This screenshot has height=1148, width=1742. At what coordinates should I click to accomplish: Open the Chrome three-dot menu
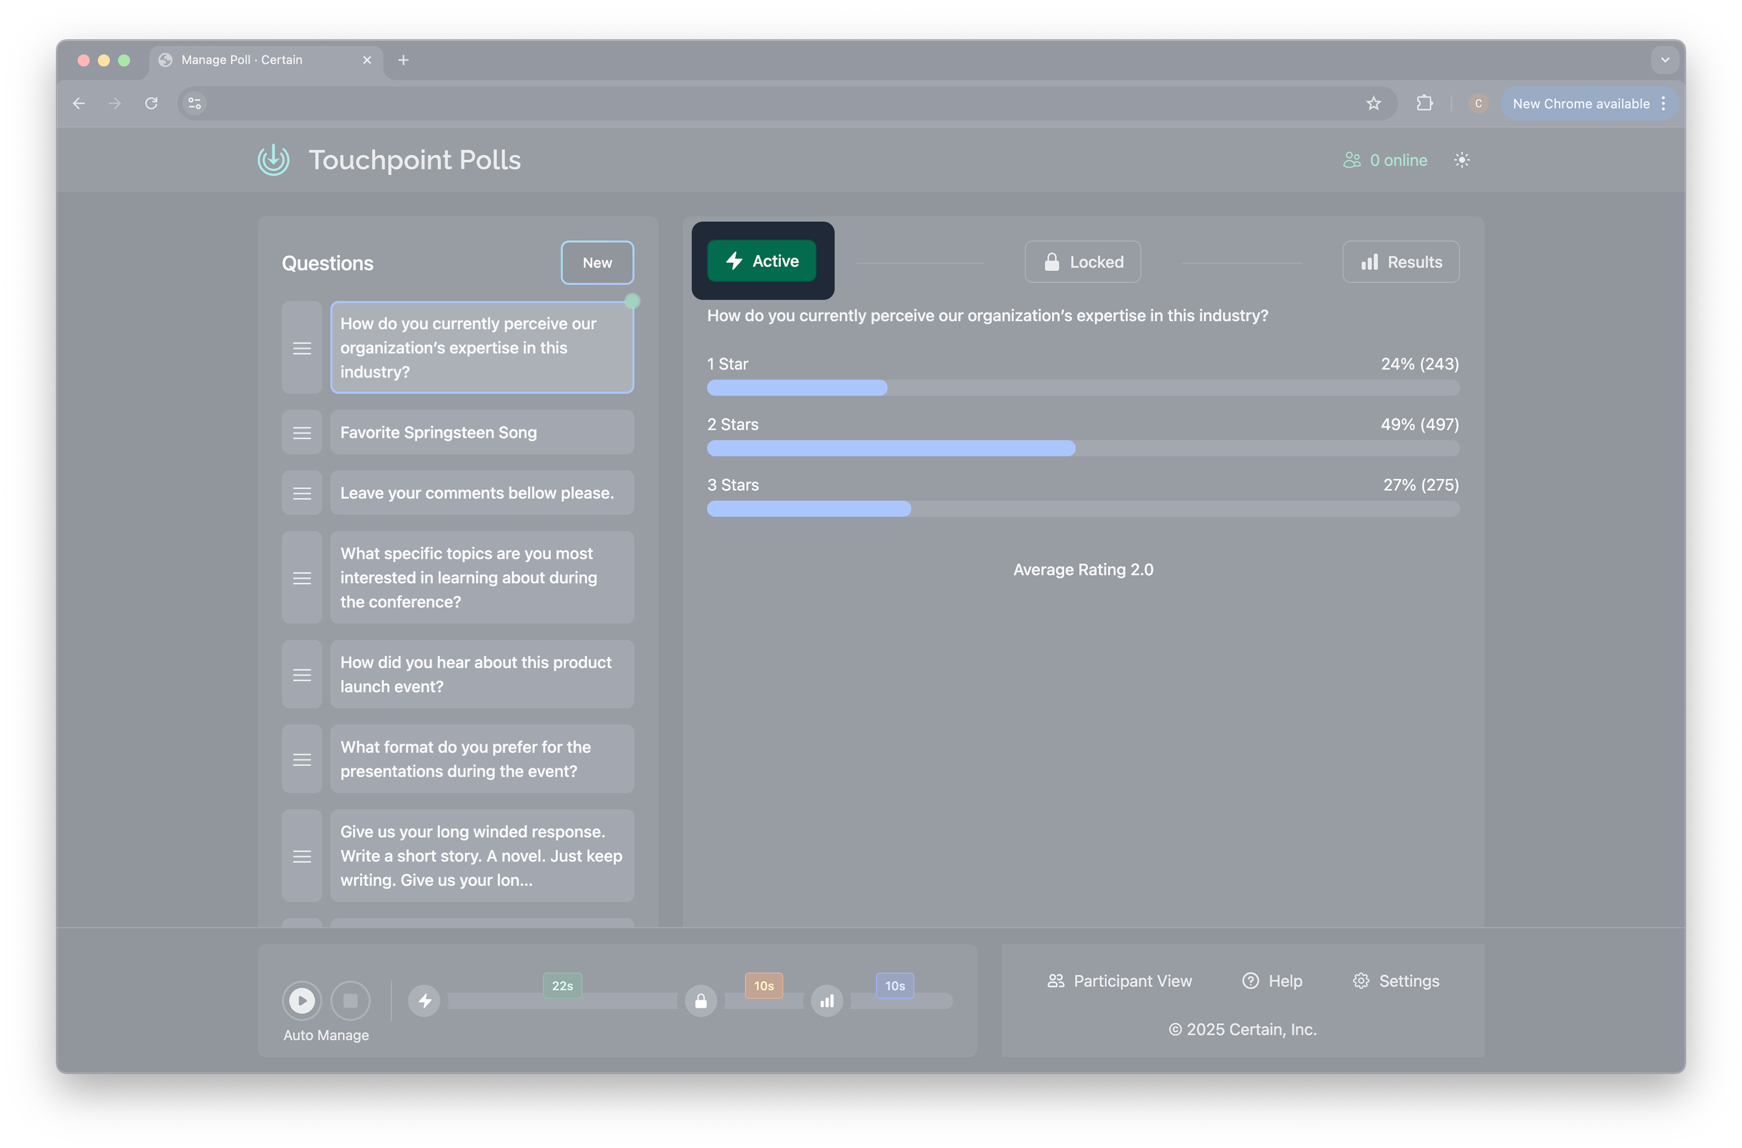1663,103
